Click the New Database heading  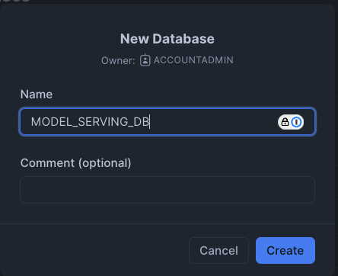click(x=167, y=39)
